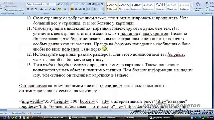Image resolution: width=214 pixels, height=120 pixels.
Task: Toggle strikethrough formatting (abc)
Action: 42,9
